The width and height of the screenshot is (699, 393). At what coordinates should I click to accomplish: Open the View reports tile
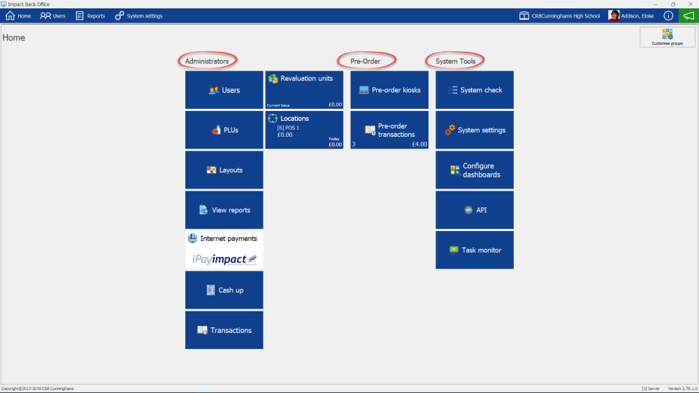pos(224,210)
